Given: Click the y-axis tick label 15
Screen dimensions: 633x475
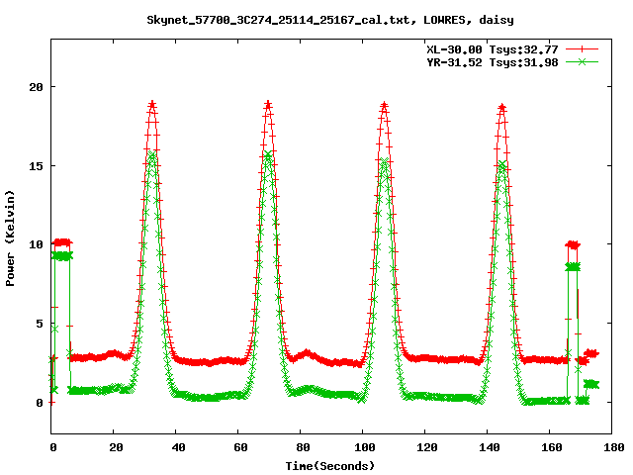Looking at the screenshot, I should pos(36,165).
